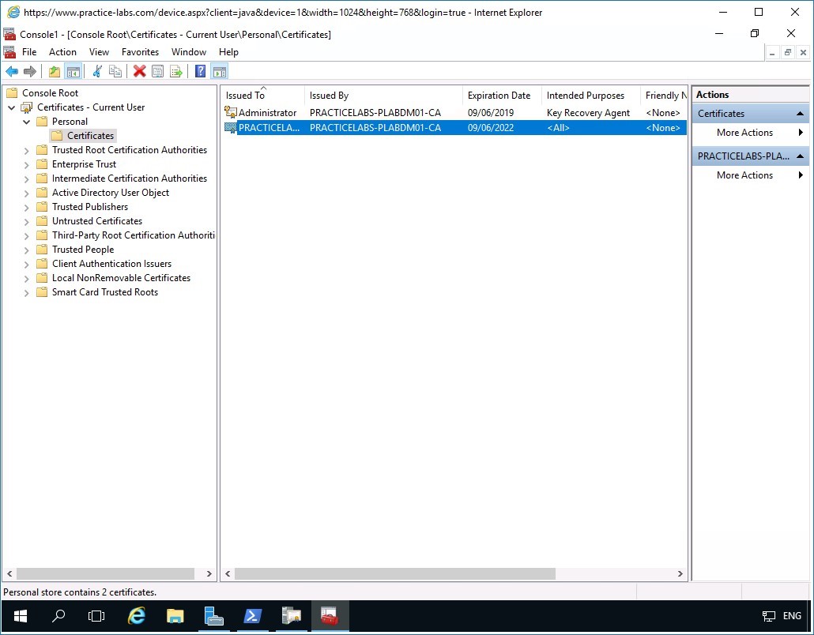Click the certificate list horizontal scrollbar
Screen dimensions: 814x635
(395, 574)
